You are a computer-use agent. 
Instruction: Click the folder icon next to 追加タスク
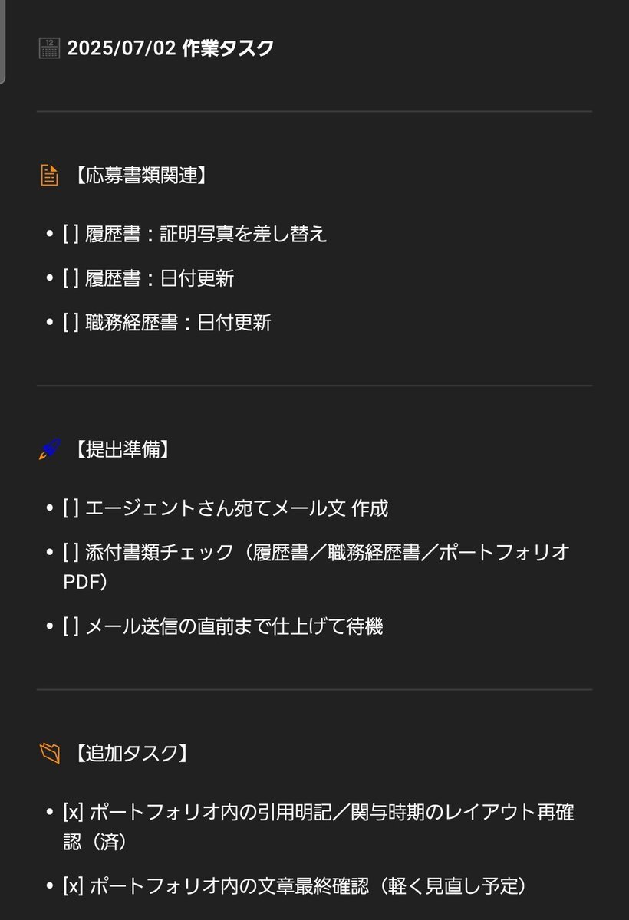[49, 754]
